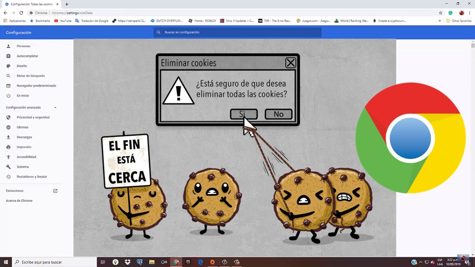Open the Chrome profile avatar
The width and height of the screenshot is (475, 267).
click(x=461, y=13)
